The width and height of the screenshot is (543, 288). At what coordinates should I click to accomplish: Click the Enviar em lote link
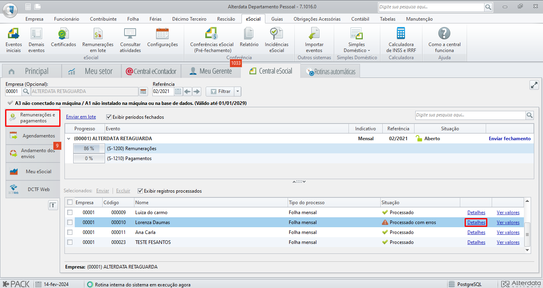[x=81, y=117]
